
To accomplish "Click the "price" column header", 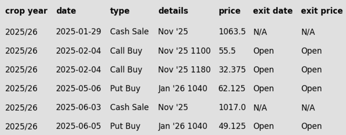I will point(229,11).
